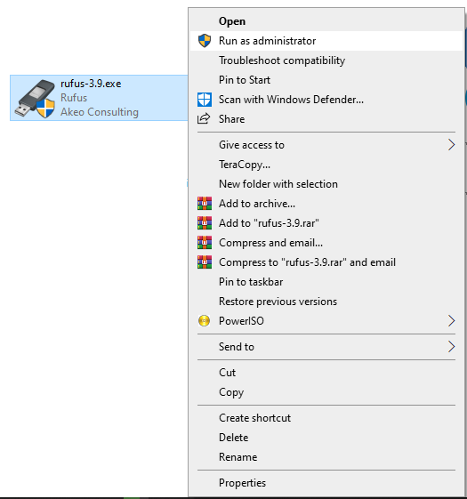This screenshot has height=499, width=467.
Task: Choose Open from the context menu
Action: [326, 21]
